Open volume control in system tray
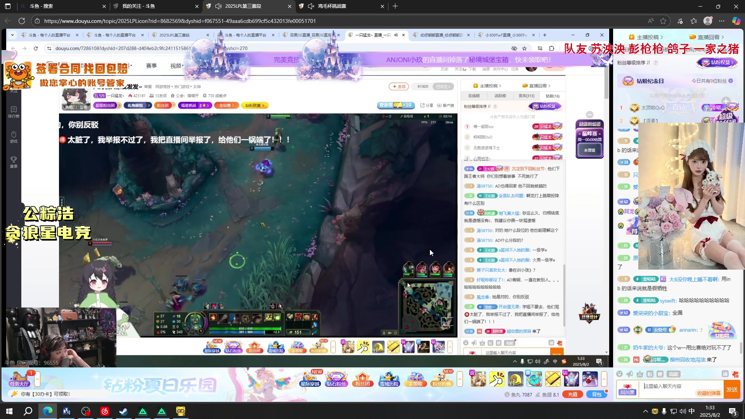 pos(683,411)
